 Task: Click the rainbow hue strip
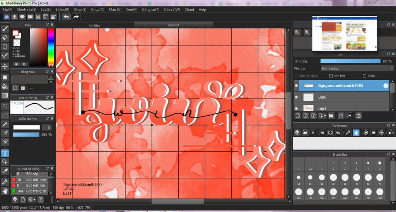pyautogui.click(x=51, y=47)
